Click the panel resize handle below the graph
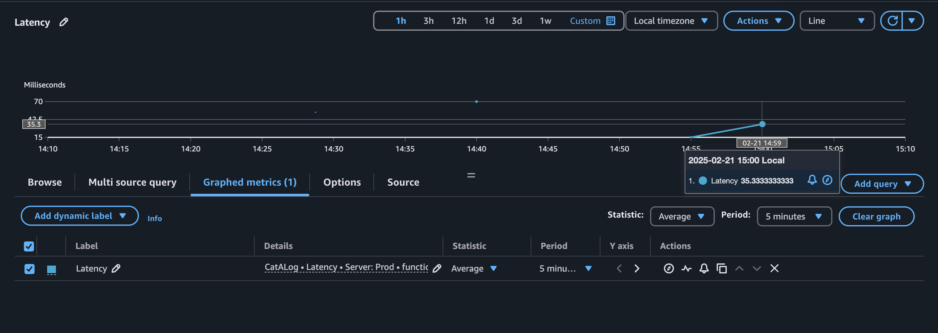This screenshot has width=938, height=333. click(x=471, y=175)
